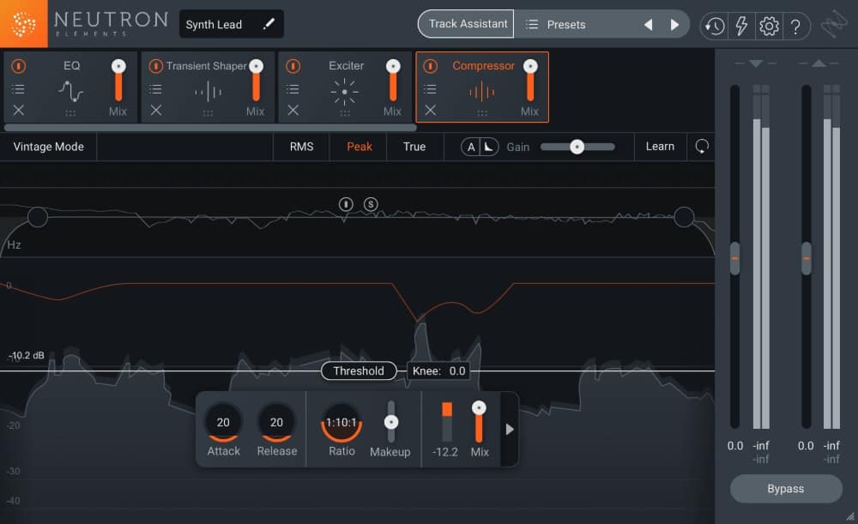858x524 pixels.
Task: Click the reset arrow icon next to Learn
Action: point(702,147)
